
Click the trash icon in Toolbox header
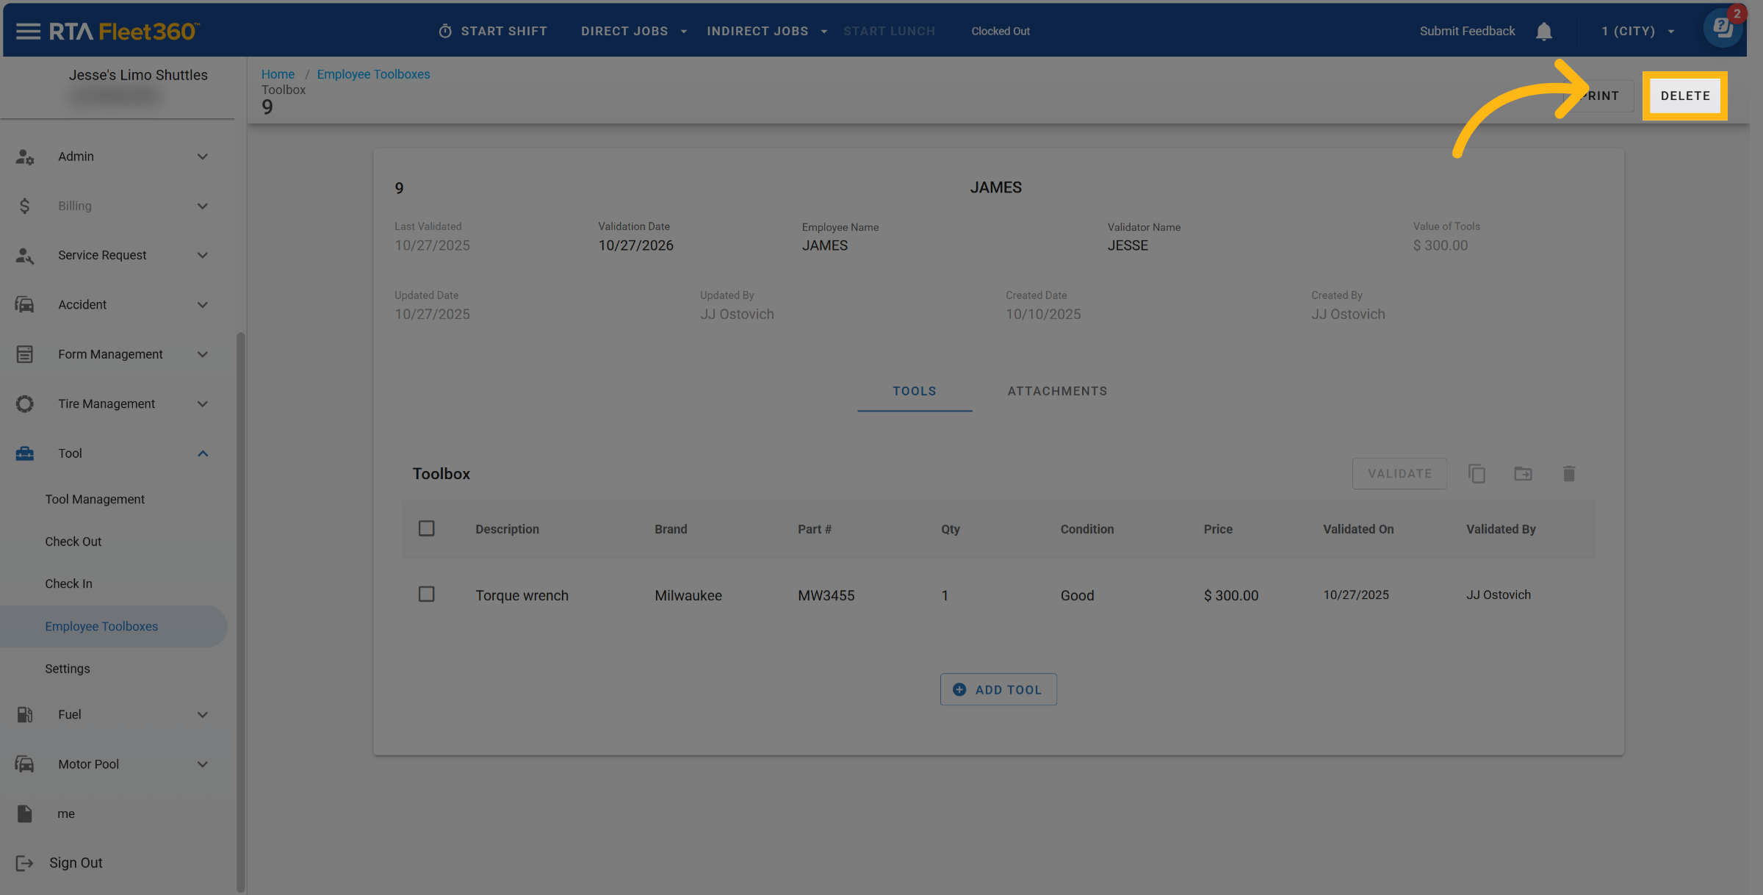point(1568,474)
